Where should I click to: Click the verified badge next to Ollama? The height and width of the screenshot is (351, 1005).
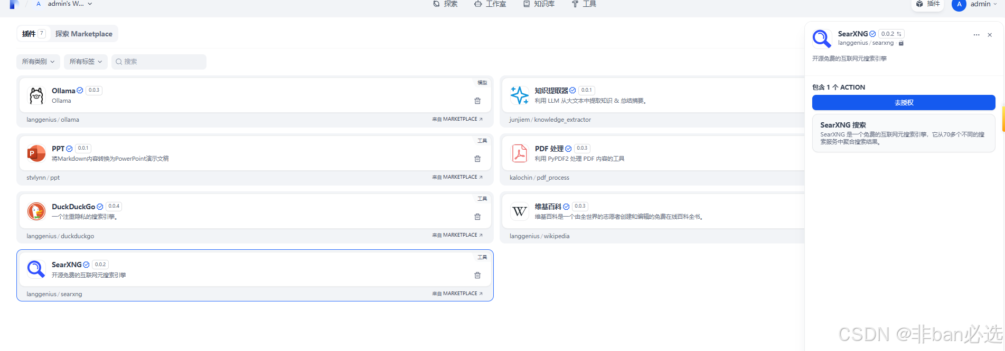(x=80, y=91)
